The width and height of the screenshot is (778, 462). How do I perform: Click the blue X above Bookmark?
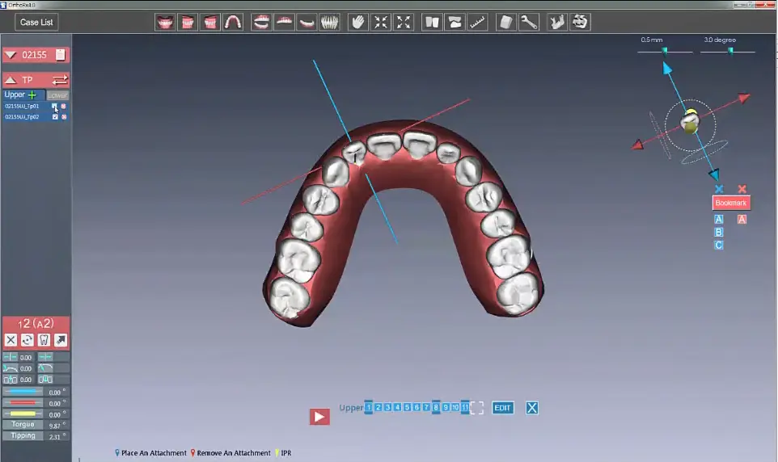(x=719, y=189)
